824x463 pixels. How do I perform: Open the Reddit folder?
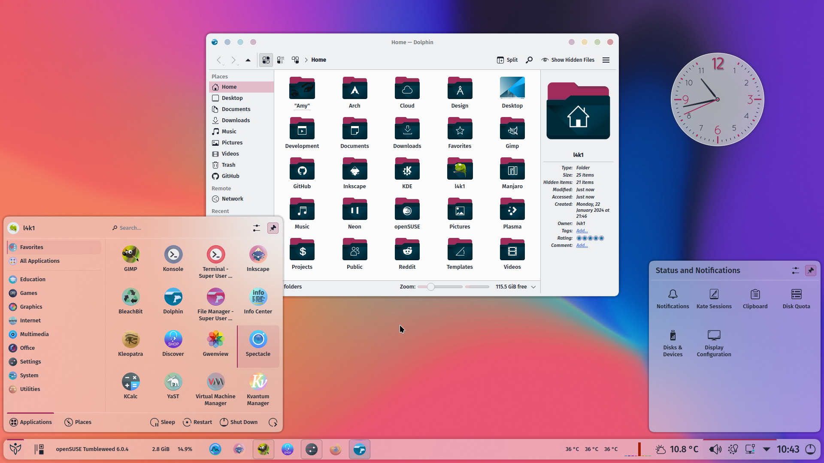pos(407,254)
